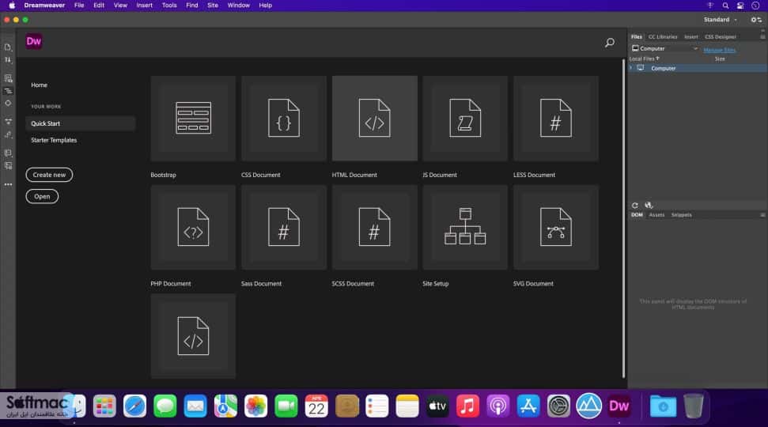The height and width of the screenshot is (427, 768).
Task: Open the View menu
Action: [x=120, y=6]
